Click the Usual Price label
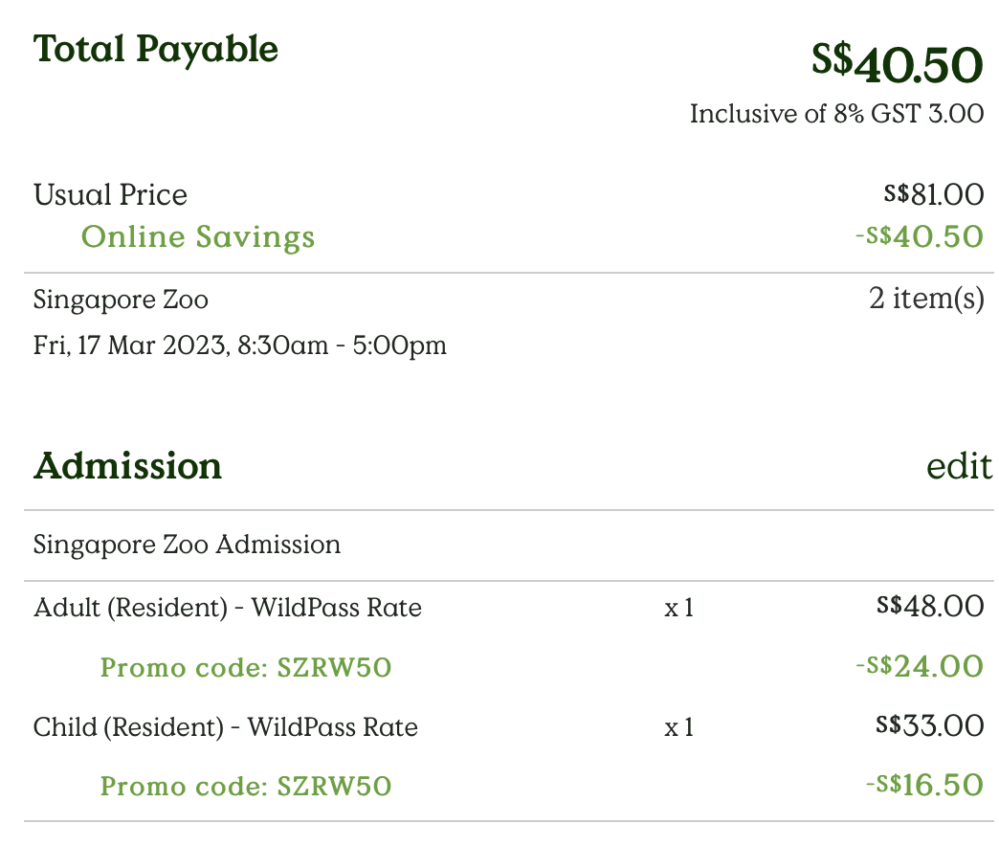 coord(110,195)
